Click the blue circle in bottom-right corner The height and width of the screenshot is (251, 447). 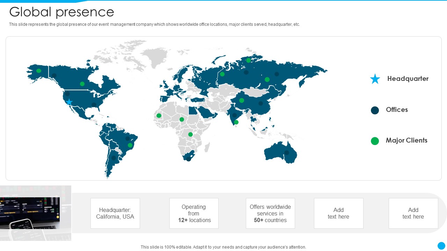(441, 246)
